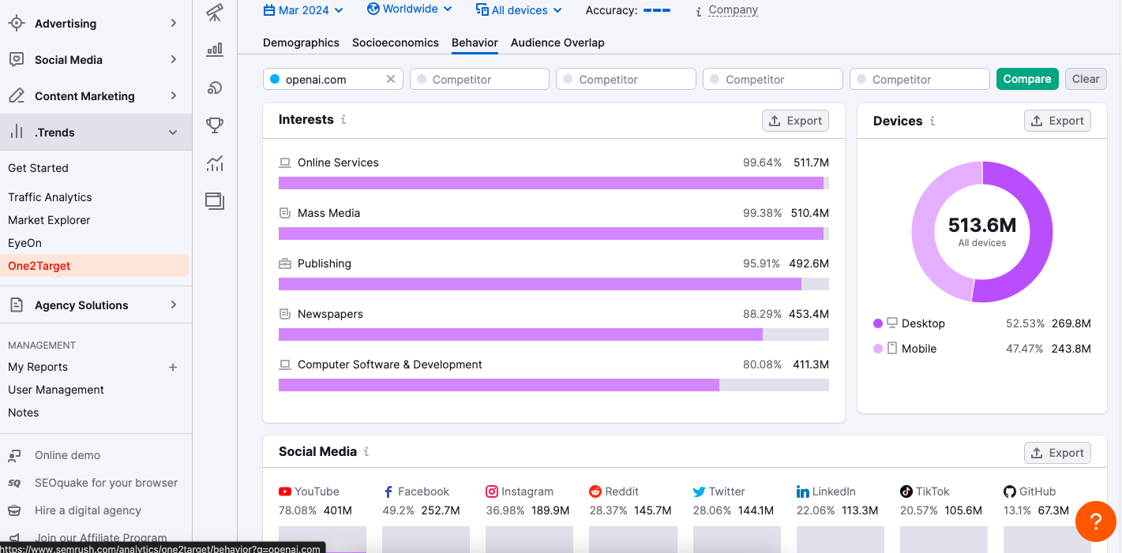The width and height of the screenshot is (1122, 553).
Task: Click the info icon next to Social Media
Action: pyautogui.click(x=366, y=452)
